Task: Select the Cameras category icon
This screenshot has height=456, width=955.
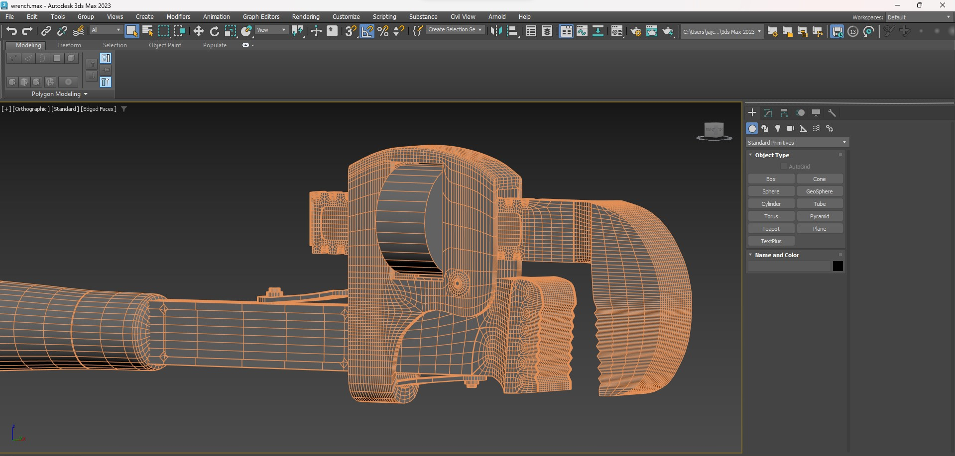Action: (791, 128)
